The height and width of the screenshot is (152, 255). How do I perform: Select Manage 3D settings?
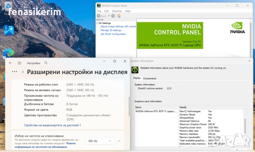coord(111,30)
